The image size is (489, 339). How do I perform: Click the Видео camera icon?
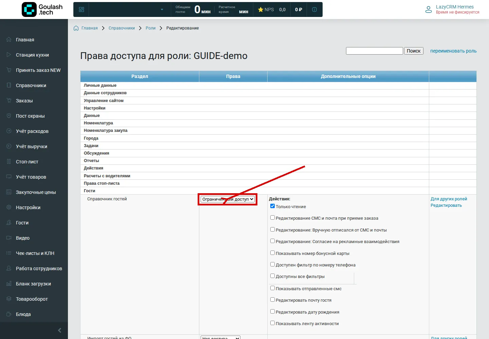click(9, 238)
